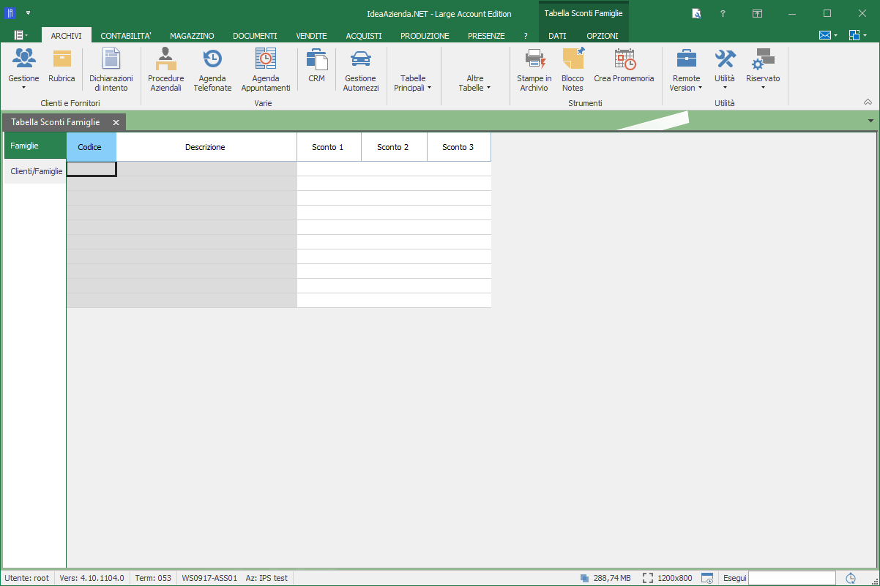Open the PRESENZE ribbon tab

point(486,35)
